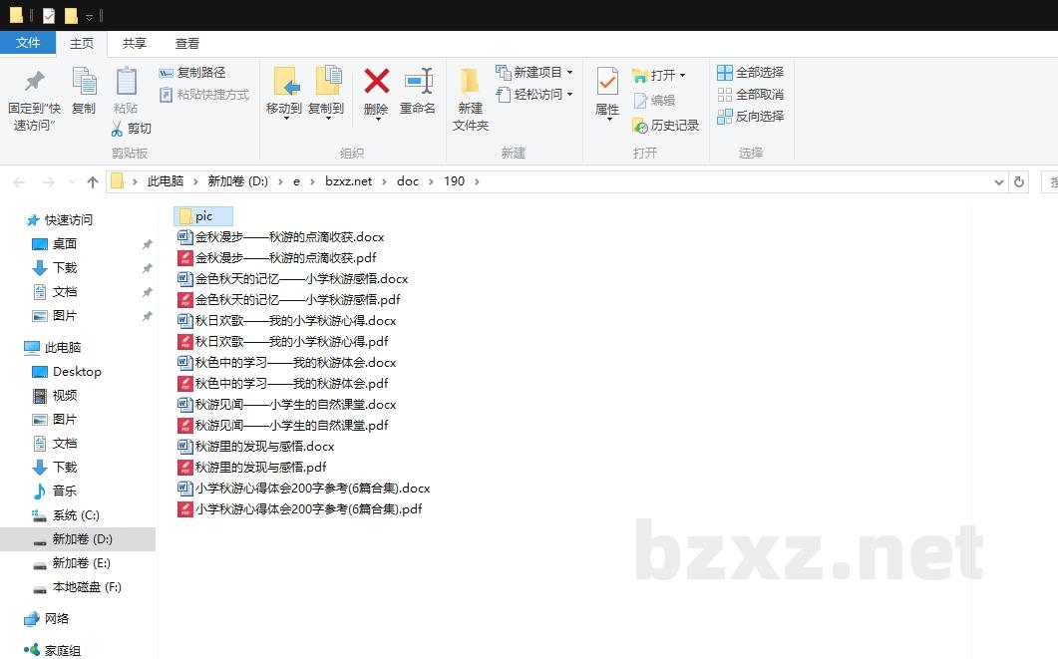
Task: Click the Cut scissors button
Action: 131,129
